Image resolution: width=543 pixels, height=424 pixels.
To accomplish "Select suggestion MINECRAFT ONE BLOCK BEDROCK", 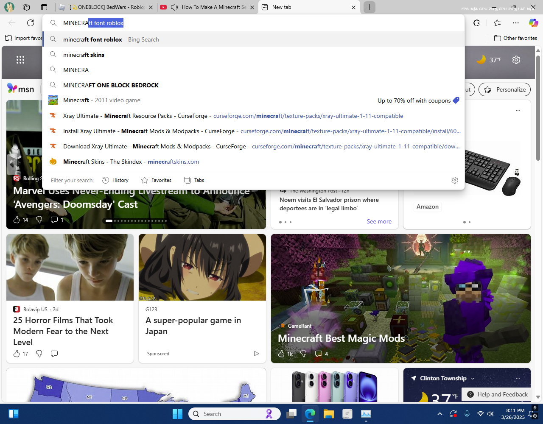I will tap(254, 85).
